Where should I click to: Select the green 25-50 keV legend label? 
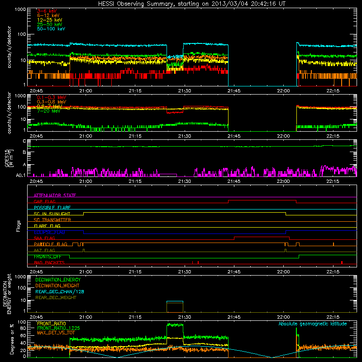(x=50, y=24)
